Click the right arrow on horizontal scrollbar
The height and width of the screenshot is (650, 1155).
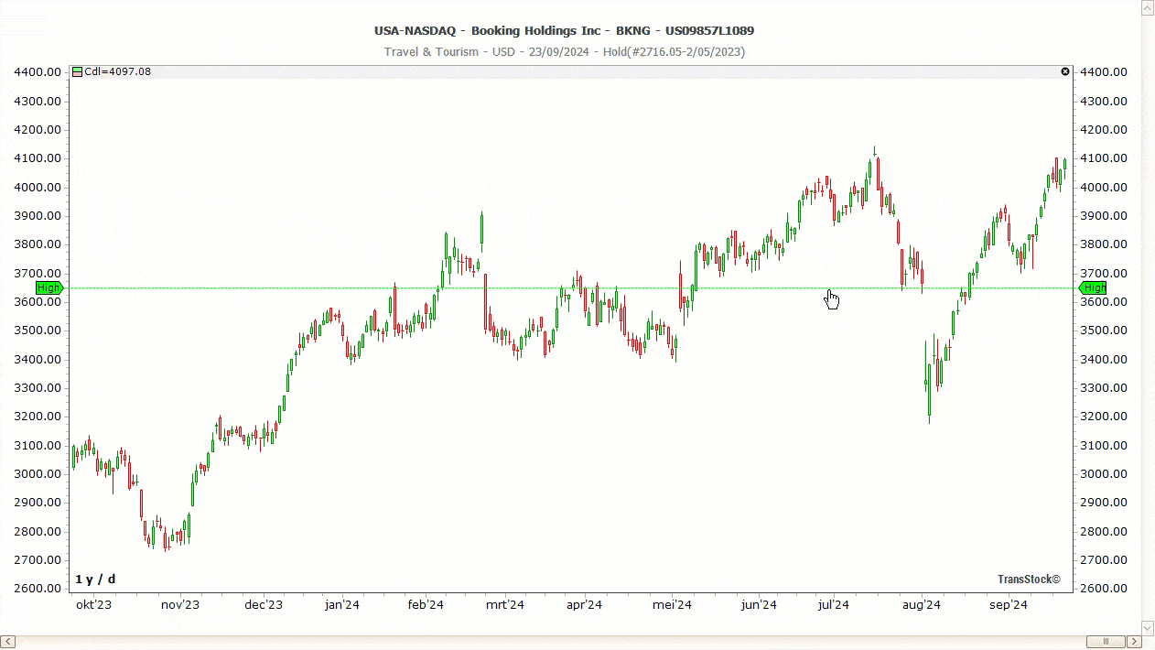click(1135, 642)
